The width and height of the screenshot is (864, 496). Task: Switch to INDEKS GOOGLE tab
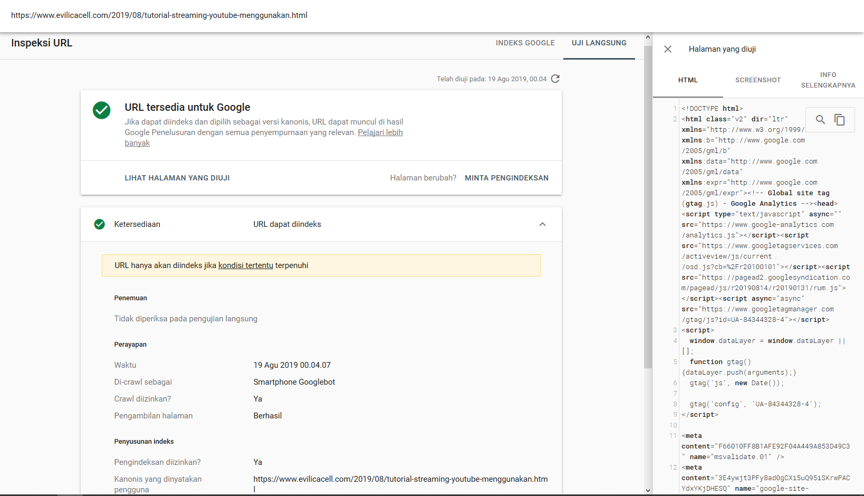coord(525,43)
